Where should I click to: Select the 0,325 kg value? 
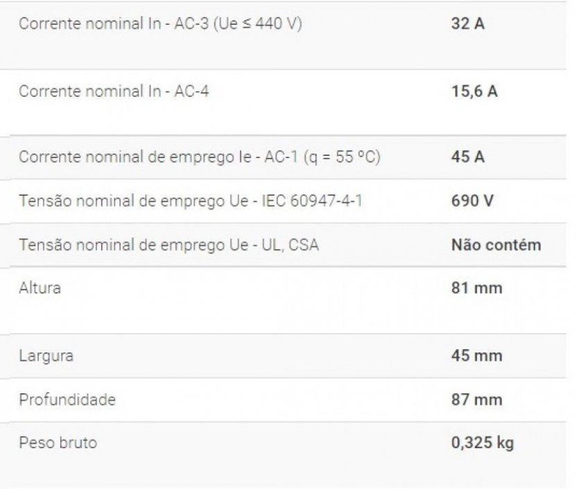pyautogui.click(x=482, y=443)
